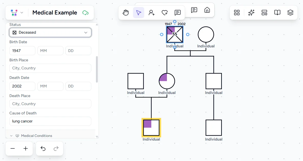Undo the last action
The height and width of the screenshot is (161, 303).
pyautogui.click(x=43, y=149)
